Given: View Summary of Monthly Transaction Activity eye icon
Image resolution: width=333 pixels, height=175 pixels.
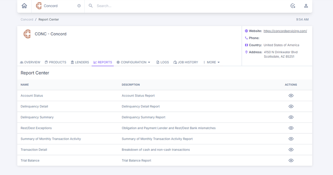Looking at the screenshot, I should [x=291, y=139].
